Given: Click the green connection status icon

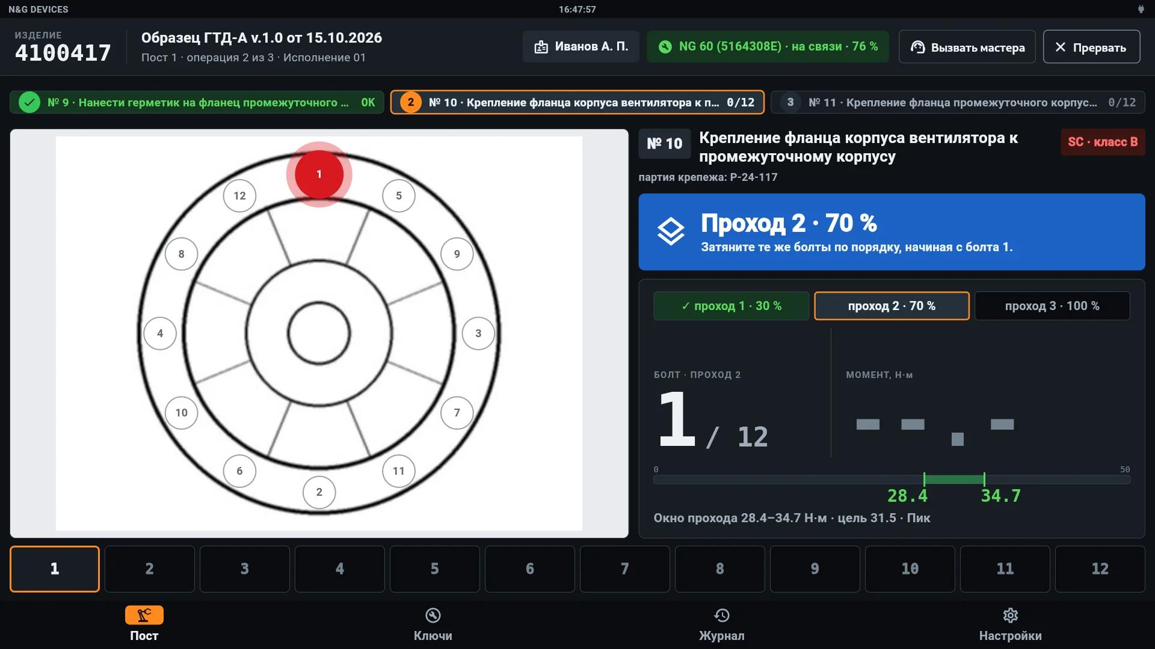Looking at the screenshot, I should pyautogui.click(x=665, y=47).
